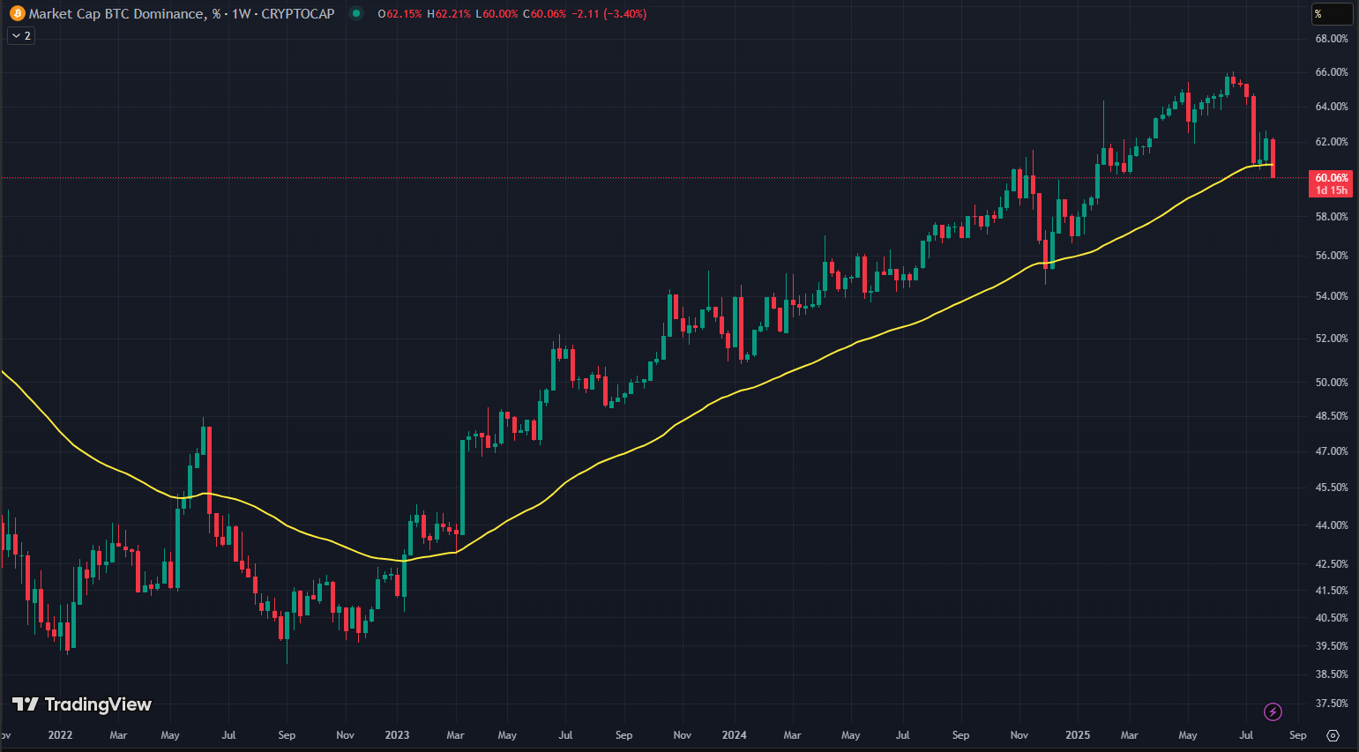Click the high value H62.21%
The height and width of the screenshot is (752, 1359).
448,14
